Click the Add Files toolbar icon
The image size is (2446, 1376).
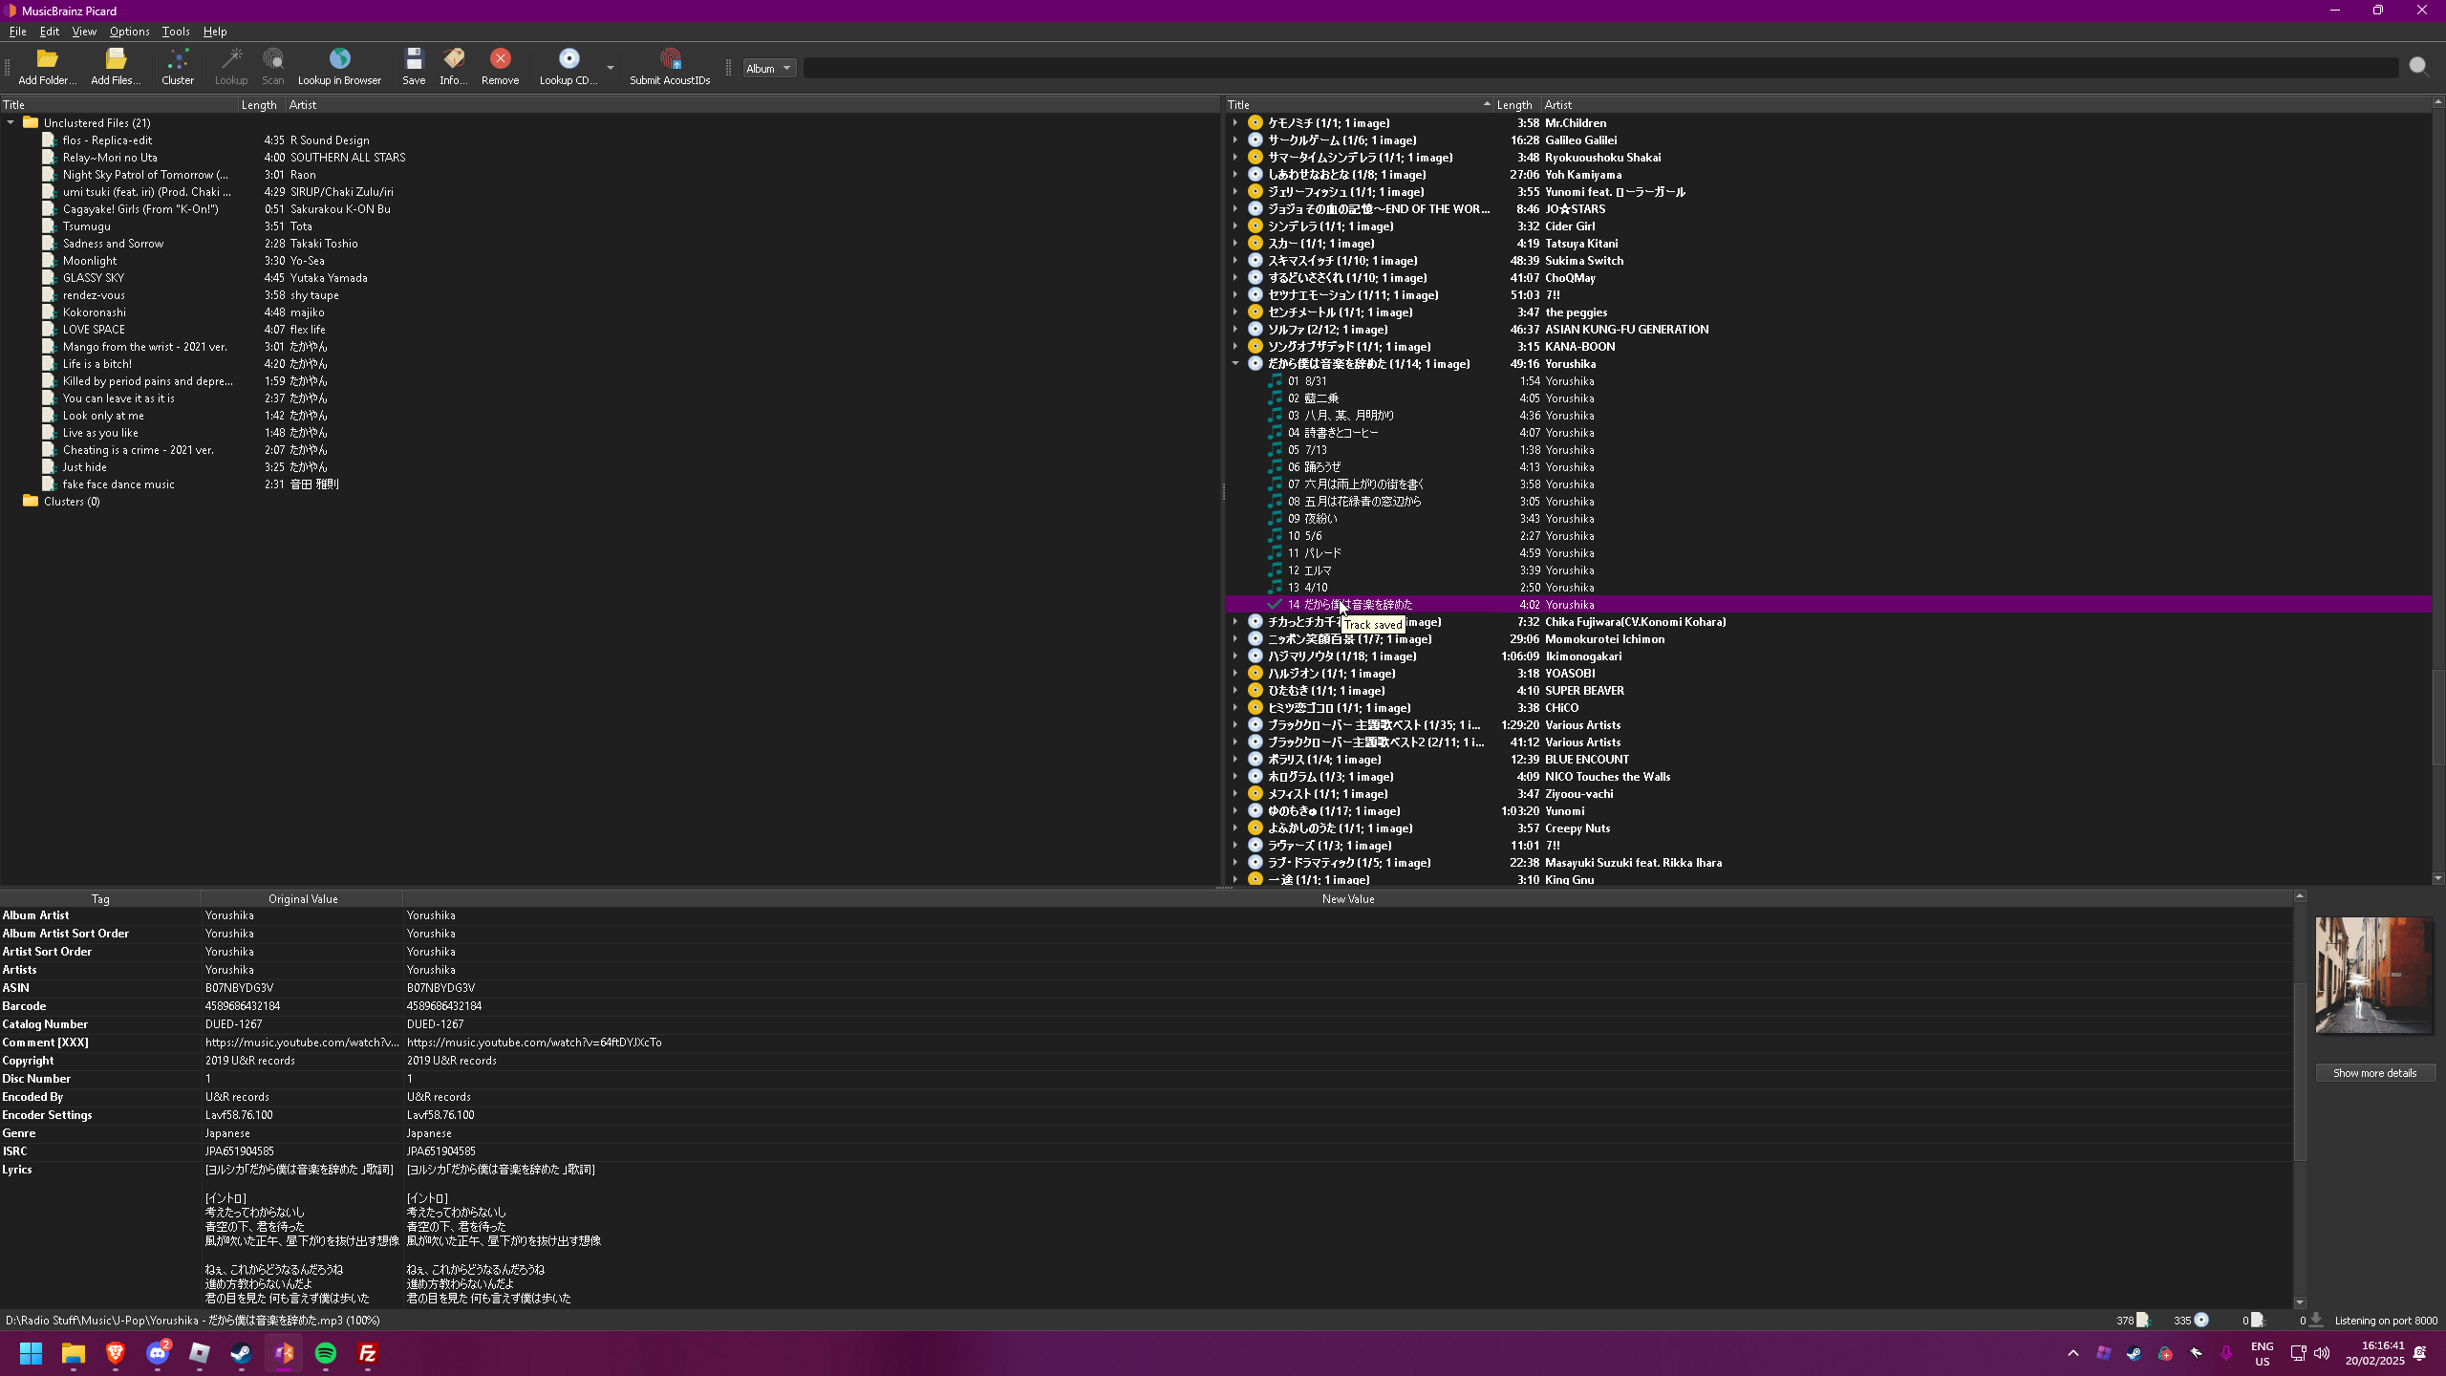pyautogui.click(x=116, y=59)
